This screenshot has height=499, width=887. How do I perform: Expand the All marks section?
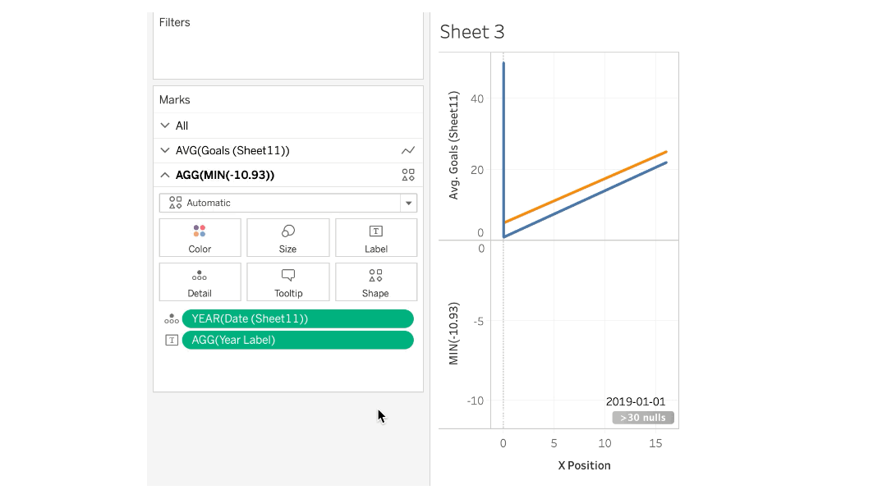(x=166, y=126)
